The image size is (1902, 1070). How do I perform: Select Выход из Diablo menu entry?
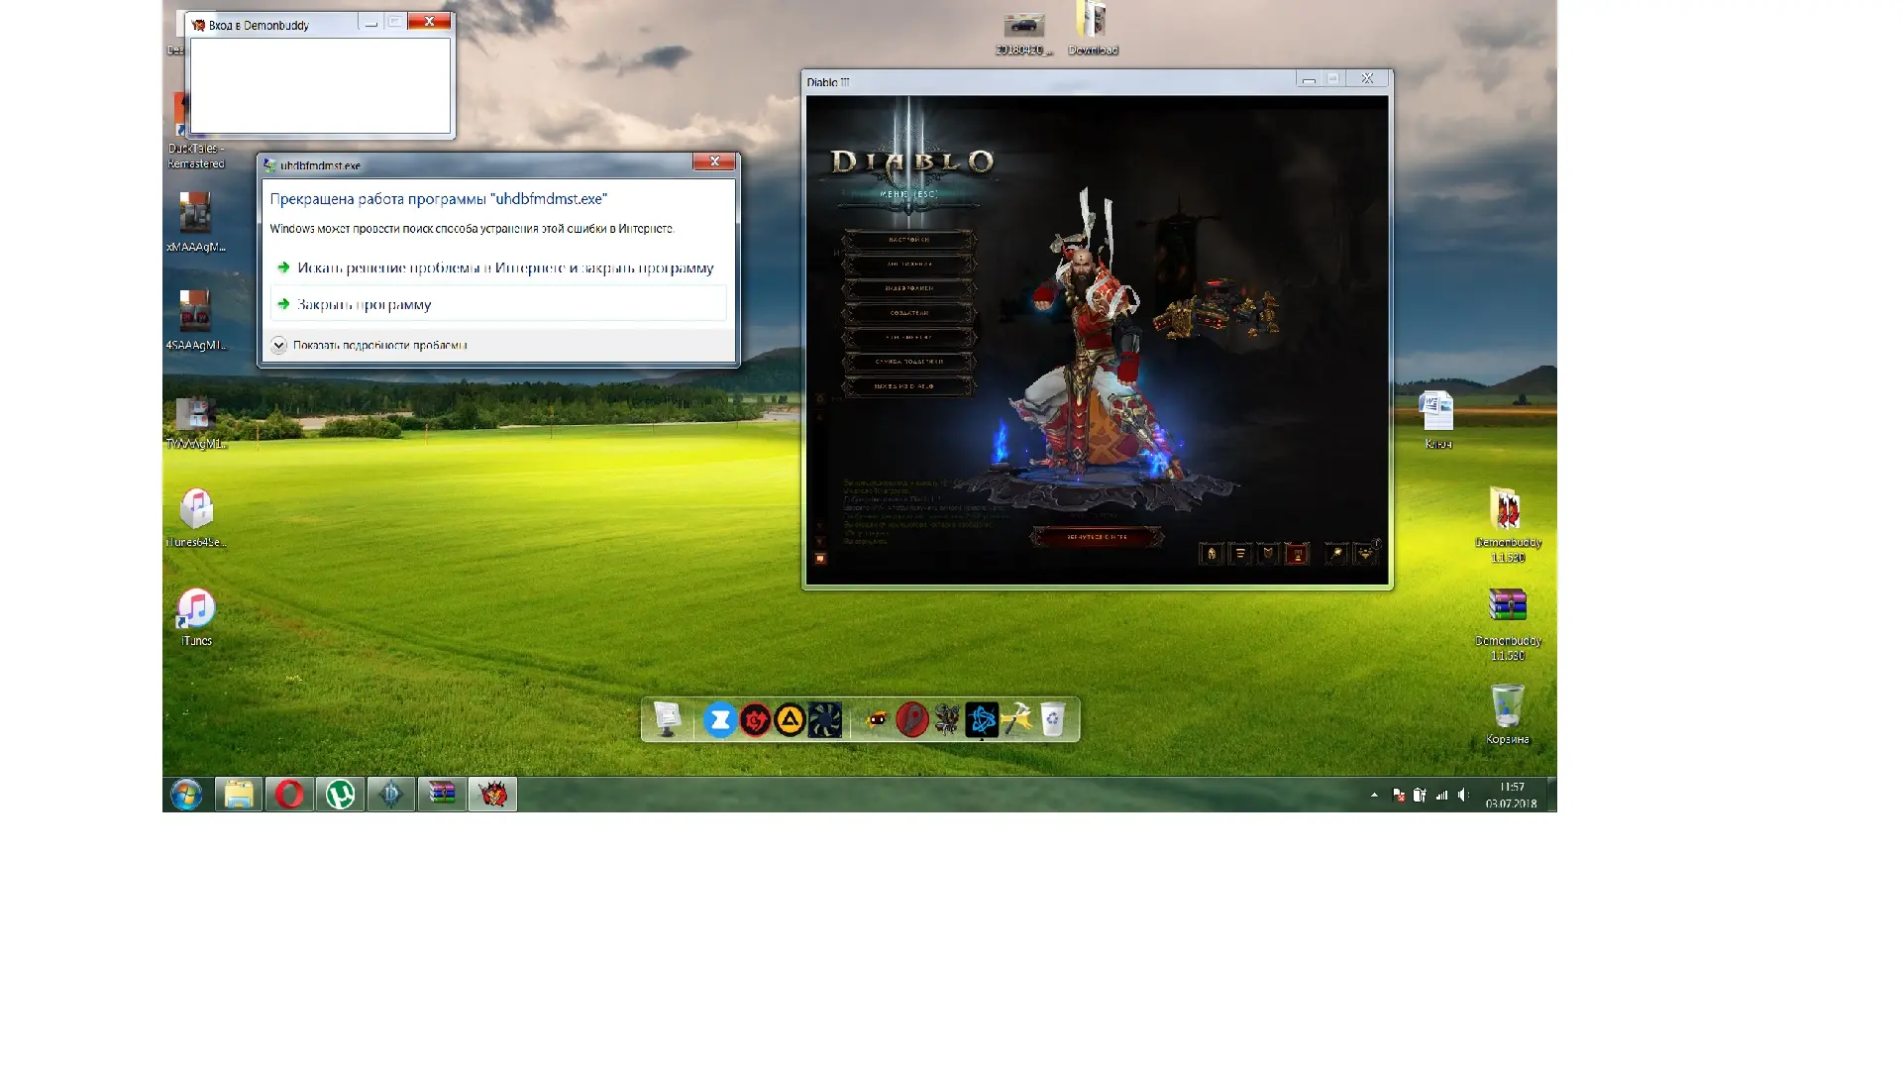[x=908, y=386]
